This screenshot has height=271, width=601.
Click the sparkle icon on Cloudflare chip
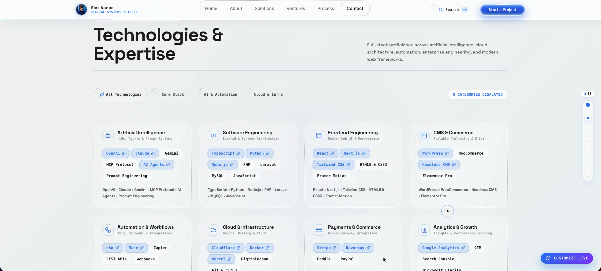click(x=238, y=248)
